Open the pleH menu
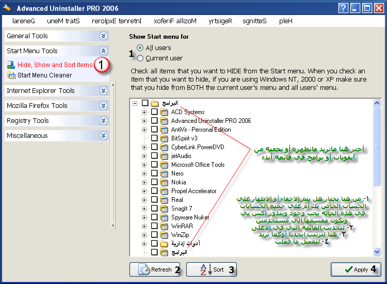This screenshot has width=387, height=284. point(285,21)
